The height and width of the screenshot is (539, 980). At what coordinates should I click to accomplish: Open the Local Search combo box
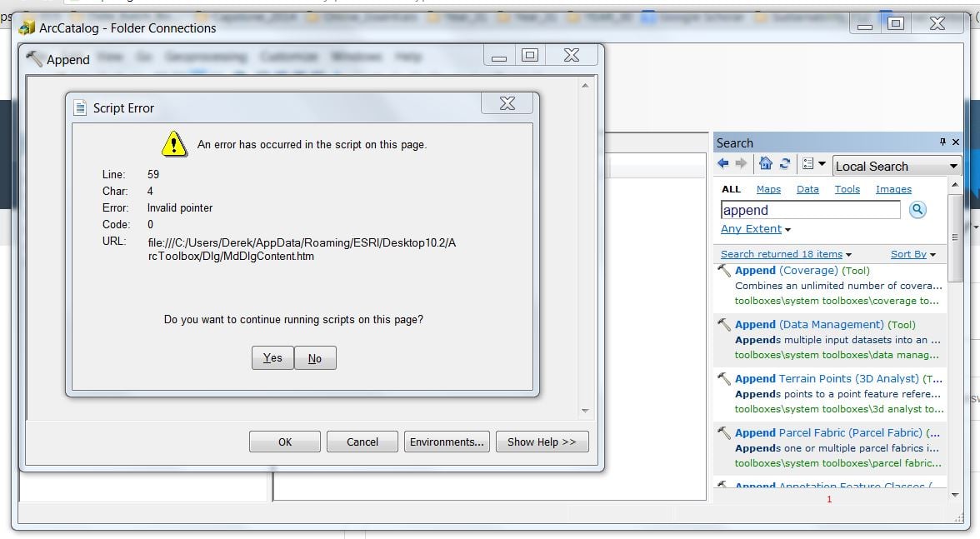pyautogui.click(x=897, y=166)
